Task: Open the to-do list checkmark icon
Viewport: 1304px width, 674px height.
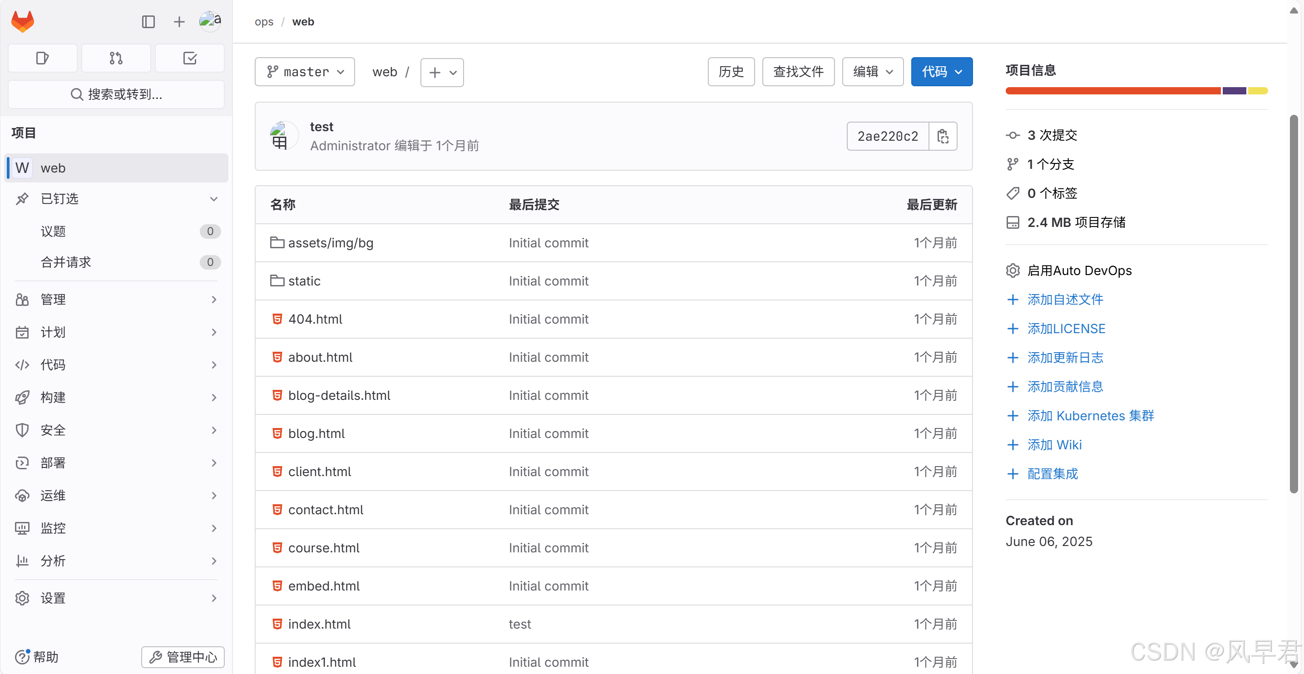Action: point(190,58)
